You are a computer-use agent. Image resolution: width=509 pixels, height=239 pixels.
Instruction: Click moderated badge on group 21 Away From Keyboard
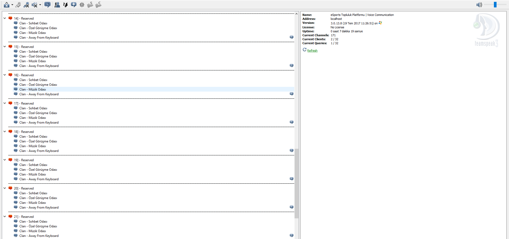[292, 236]
